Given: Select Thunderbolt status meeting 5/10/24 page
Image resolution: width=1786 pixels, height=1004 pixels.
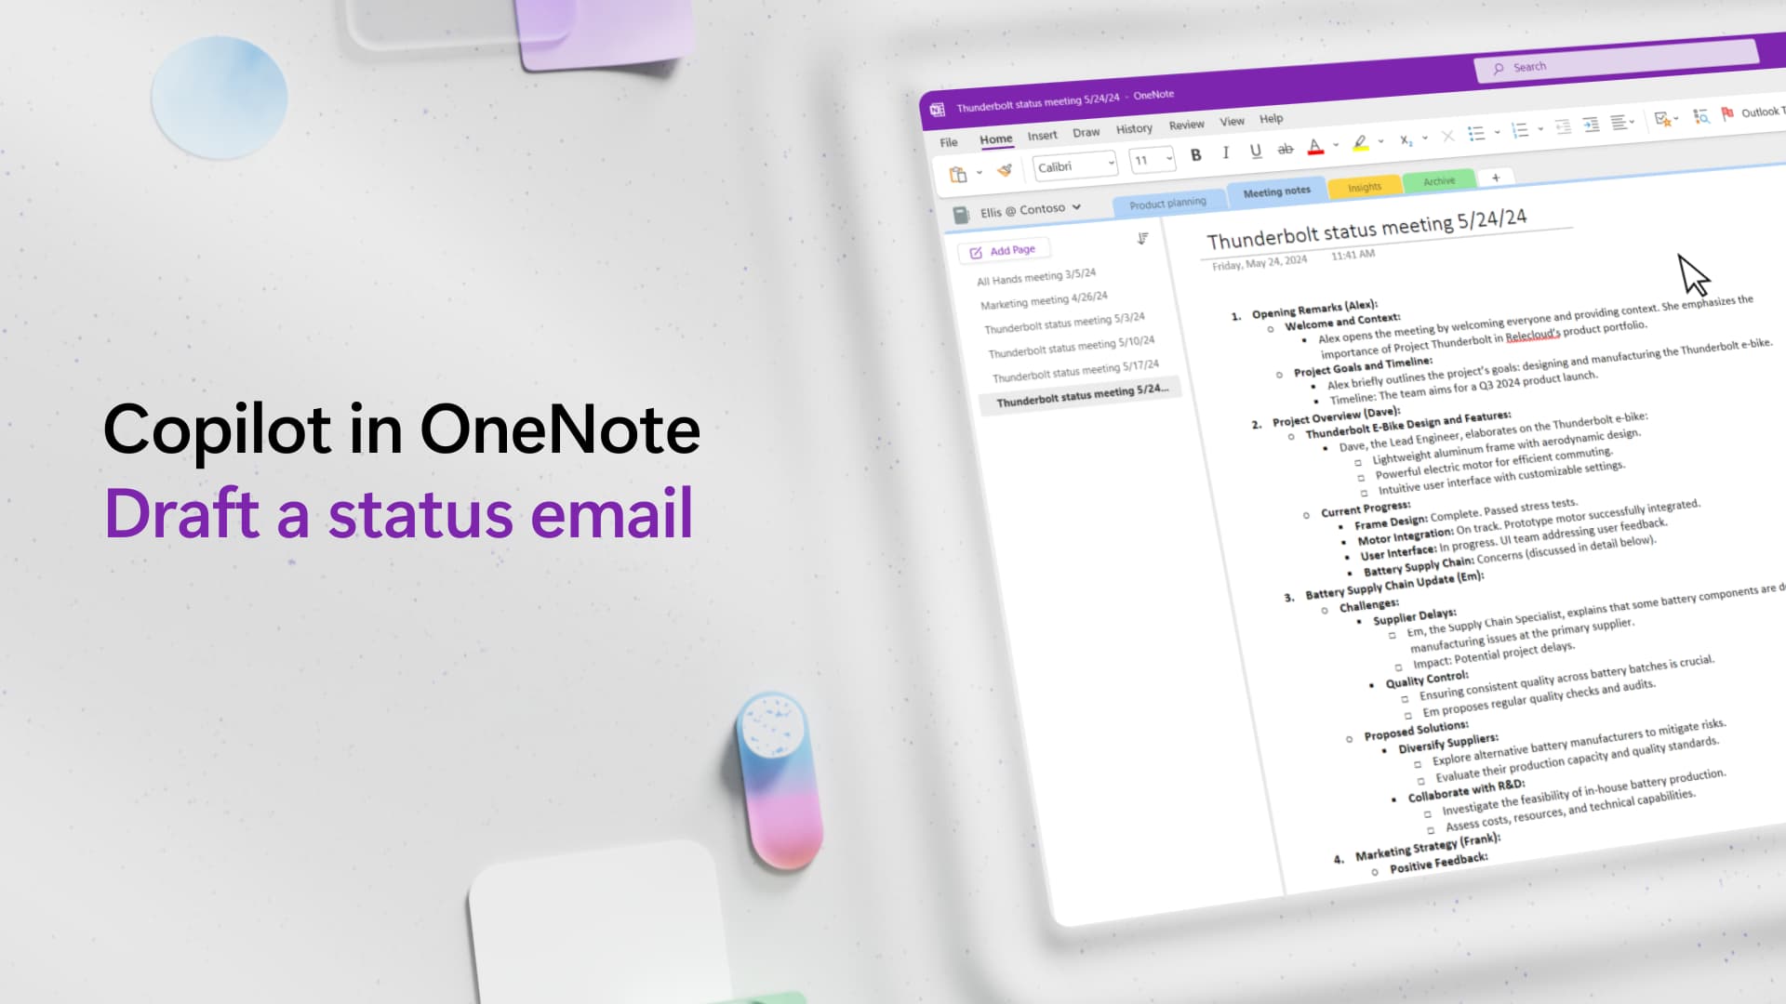Looking at the screenshot, I should 1070,342.
